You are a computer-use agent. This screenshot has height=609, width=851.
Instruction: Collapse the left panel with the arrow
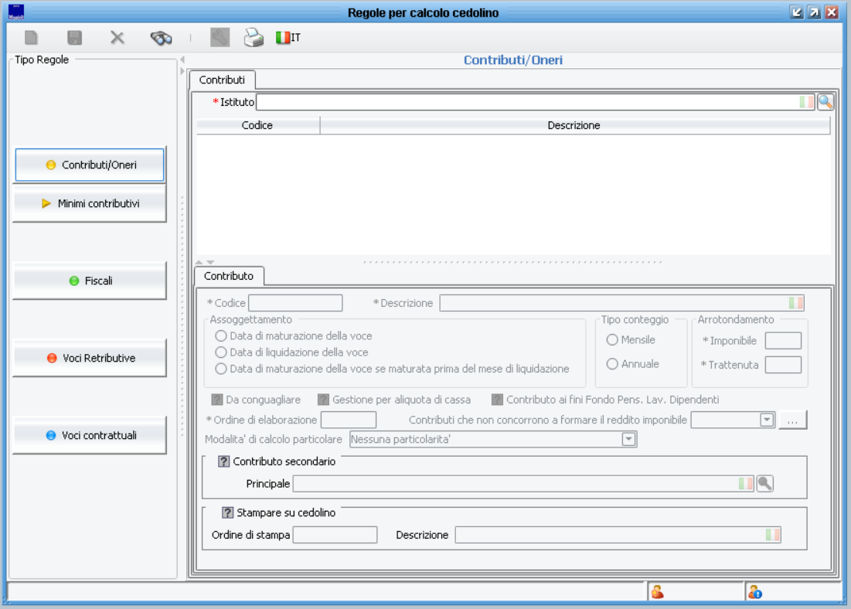(182, 60)
